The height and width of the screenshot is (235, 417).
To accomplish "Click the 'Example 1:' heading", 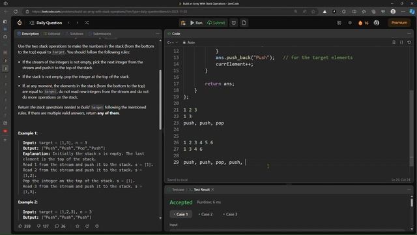I will click(28, 133).
